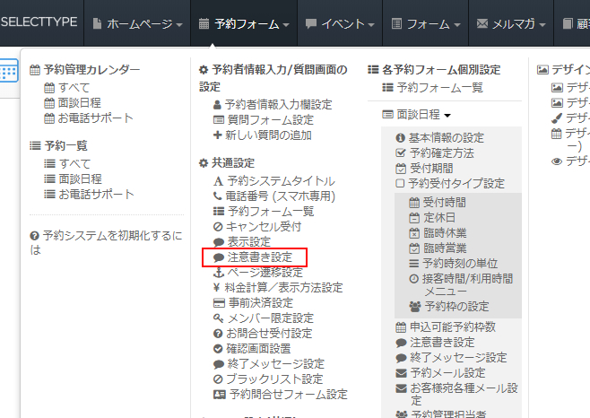Open the 予約フォーム menu in the navbar
This screenshot has width=590, height=418.
pos(244,24)
